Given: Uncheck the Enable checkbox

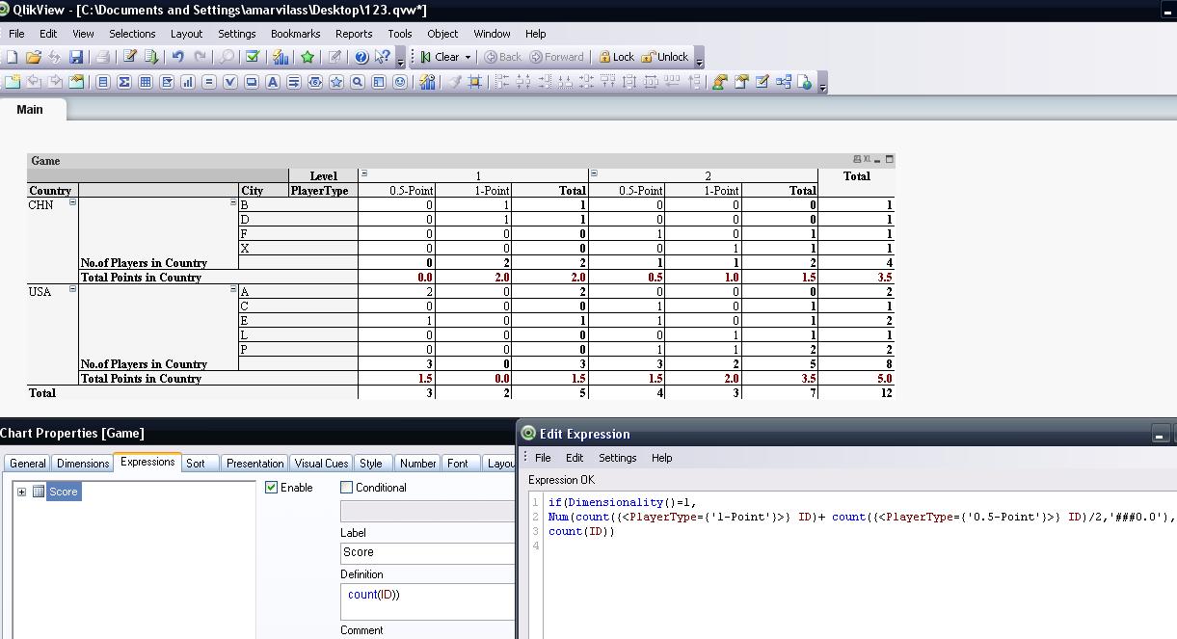Looking at the screenshot, I should (272, 488).
